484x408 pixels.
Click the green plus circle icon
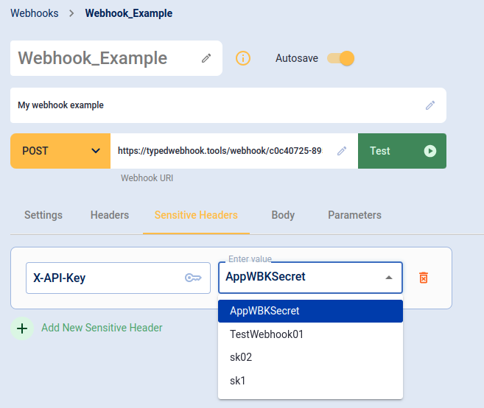coord(22,328)
